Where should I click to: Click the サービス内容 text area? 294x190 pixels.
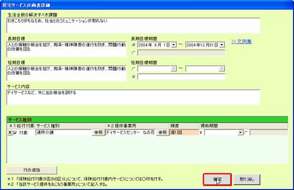pyautogui.click(x=133, y=97)
